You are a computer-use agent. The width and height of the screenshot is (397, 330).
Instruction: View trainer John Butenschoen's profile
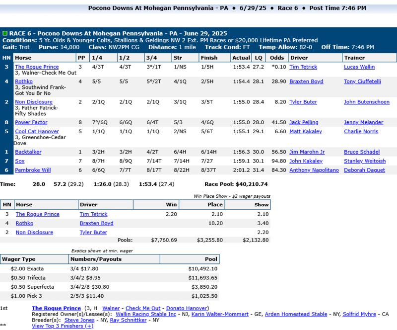click(368, 102)
